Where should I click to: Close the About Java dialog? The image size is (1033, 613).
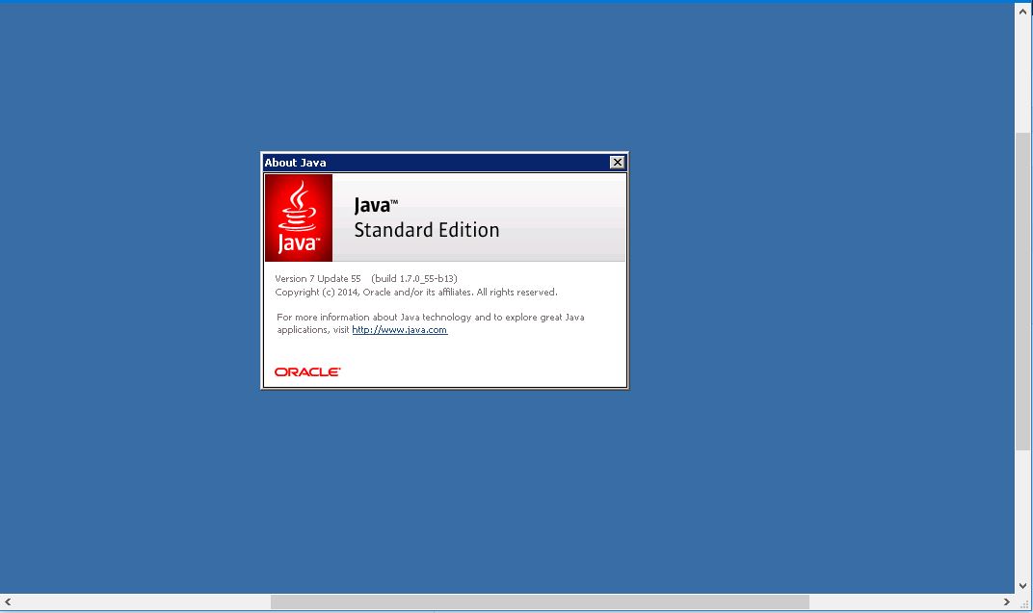[618, 163]
